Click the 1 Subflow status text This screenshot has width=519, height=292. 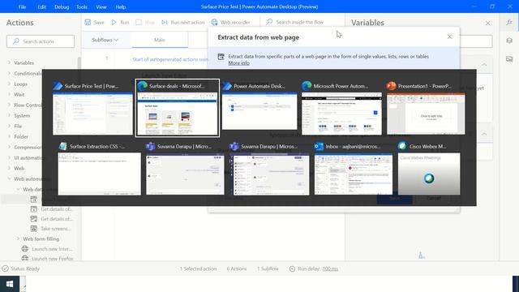click(x=268, y=268)
